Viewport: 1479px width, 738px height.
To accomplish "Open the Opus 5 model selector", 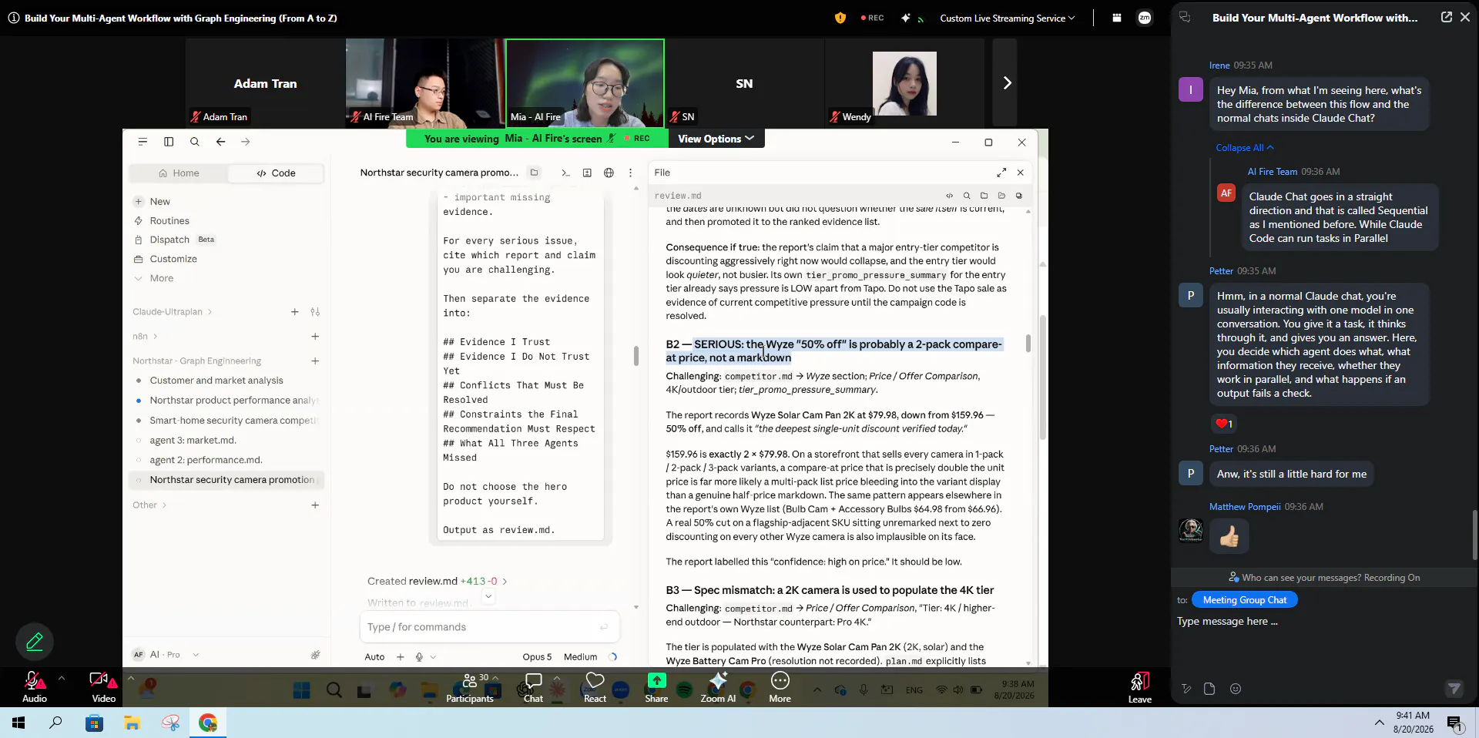I will point(537,657).
